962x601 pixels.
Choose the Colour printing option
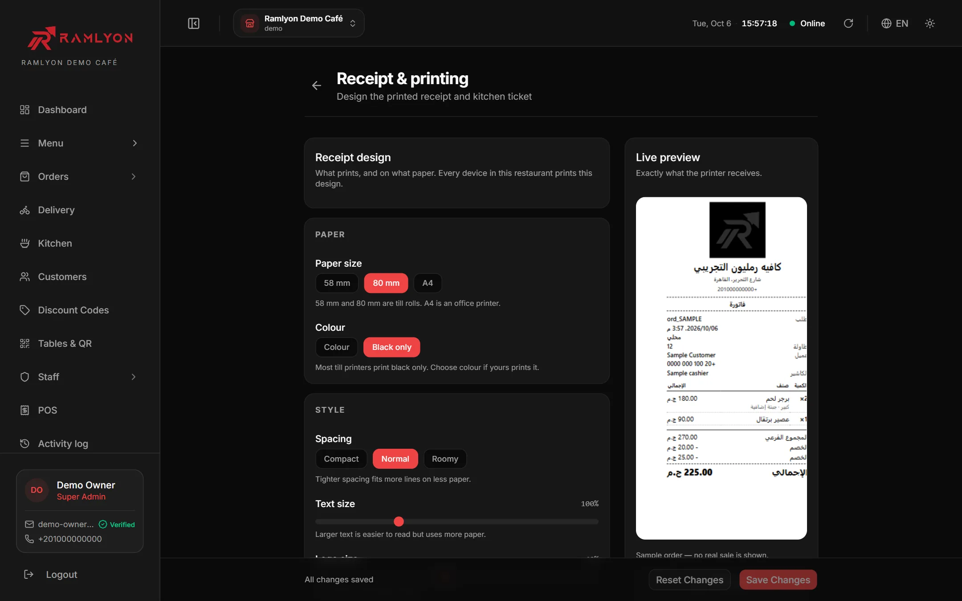[x=336, y=347]
